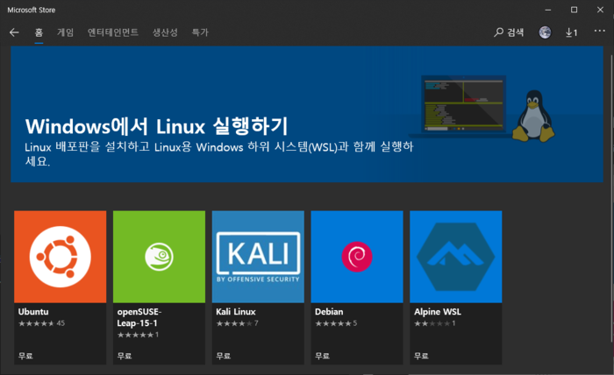Image resolution: width=614 pixels, height=375 pixels.
Task: Open the openSUSE-Leap-15-1 title link
Action: click(139, 317)
